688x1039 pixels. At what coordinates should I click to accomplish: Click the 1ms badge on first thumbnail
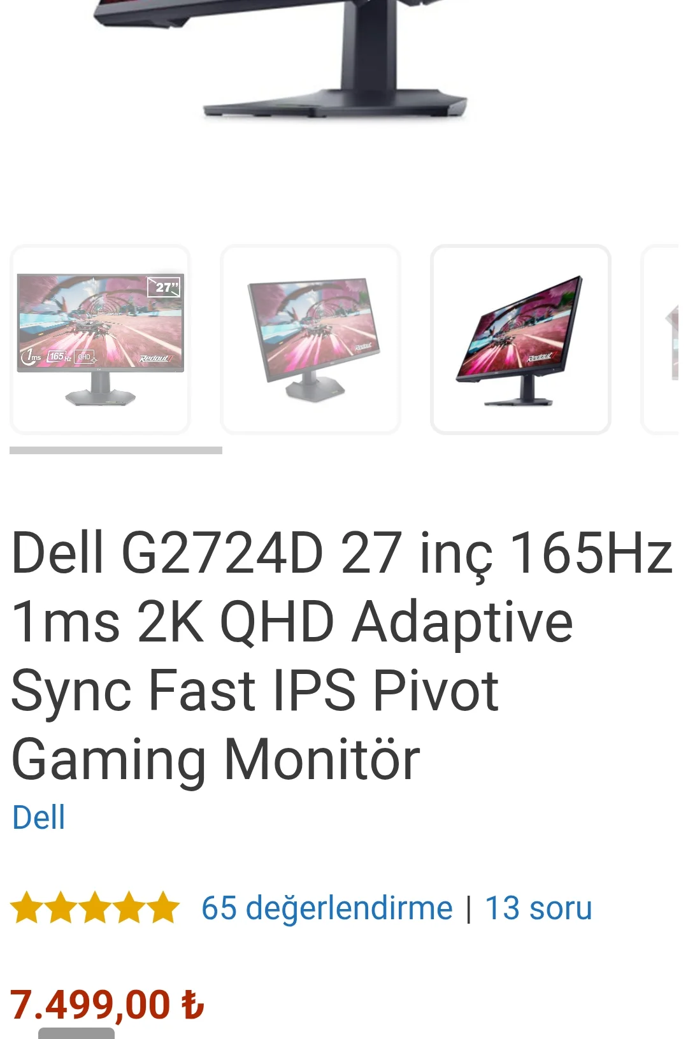coord(31,356)
